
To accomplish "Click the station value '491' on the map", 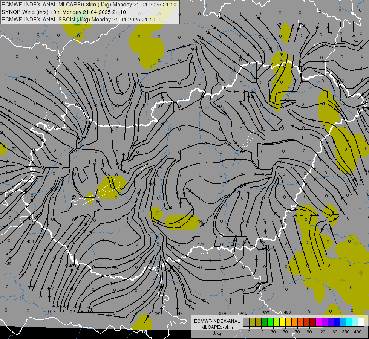I will click(158, 313).
